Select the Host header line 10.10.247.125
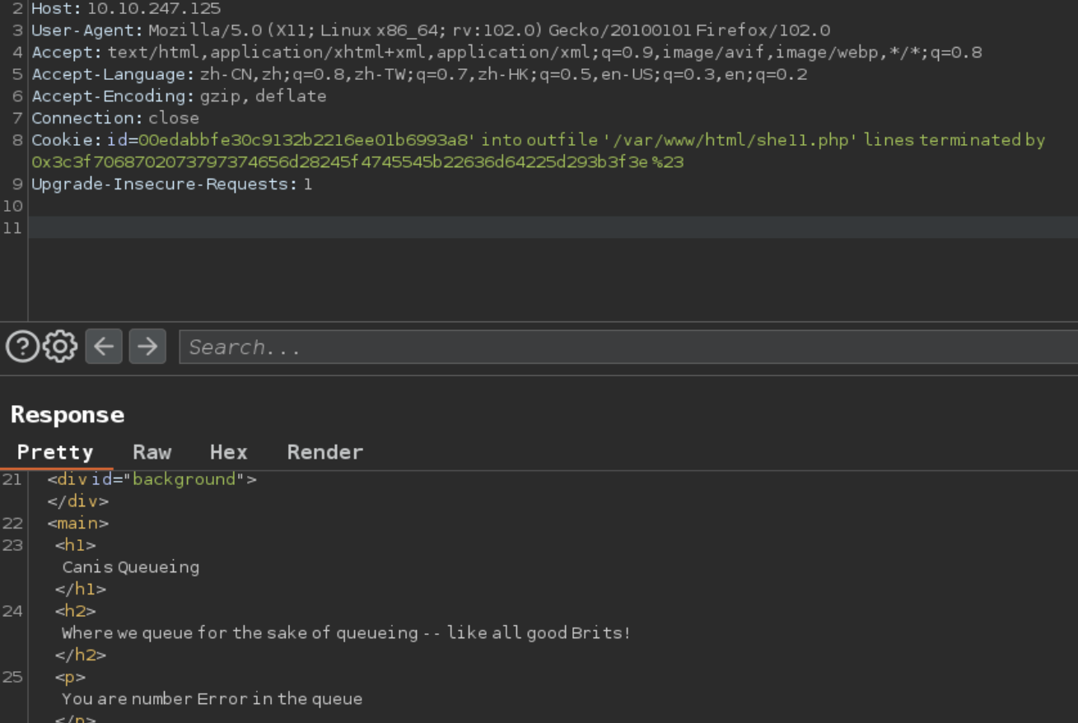This screenshot has width=1078, height=723. click(x=126, y=9)
